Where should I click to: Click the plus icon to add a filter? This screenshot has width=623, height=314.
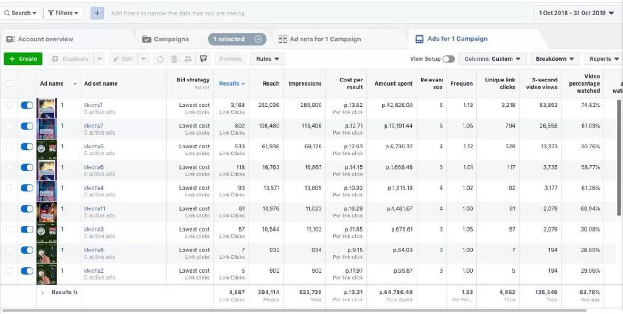(x=98, y=13)
